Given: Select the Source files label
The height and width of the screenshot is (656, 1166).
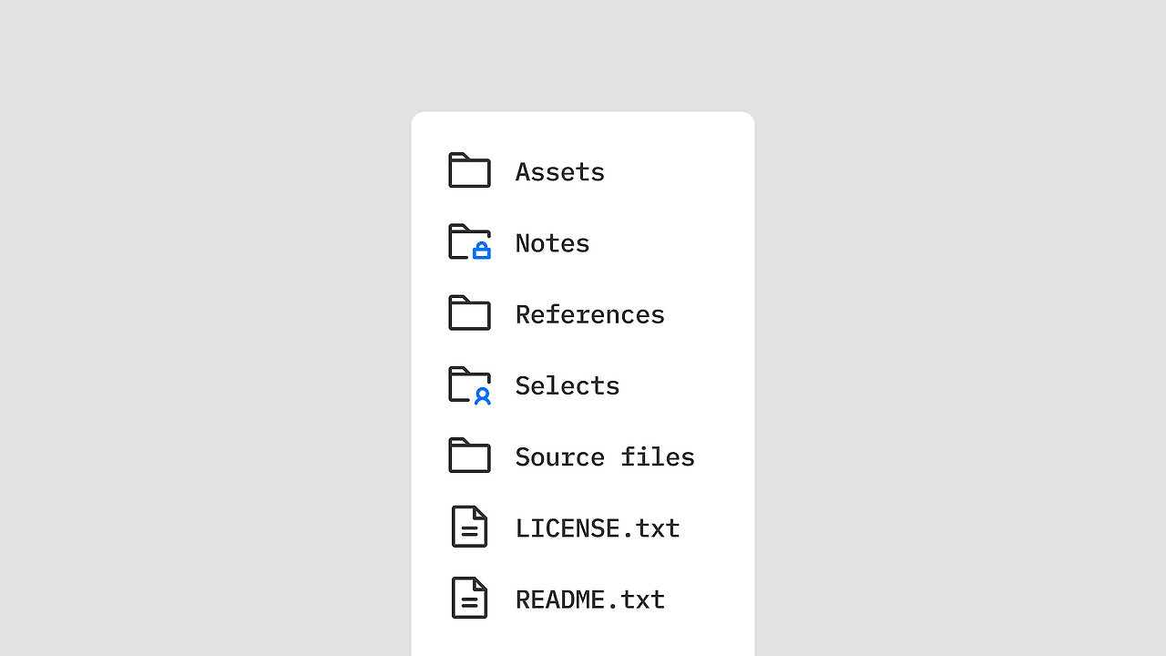Looking at the screenshot, I should (x=605, y=456).
